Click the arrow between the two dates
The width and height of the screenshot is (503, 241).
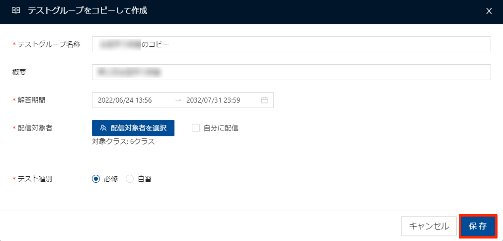178,100
